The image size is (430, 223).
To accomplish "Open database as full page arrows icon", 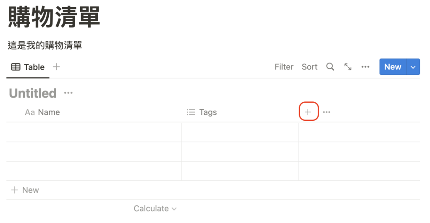I will click(x=348, y=67).
